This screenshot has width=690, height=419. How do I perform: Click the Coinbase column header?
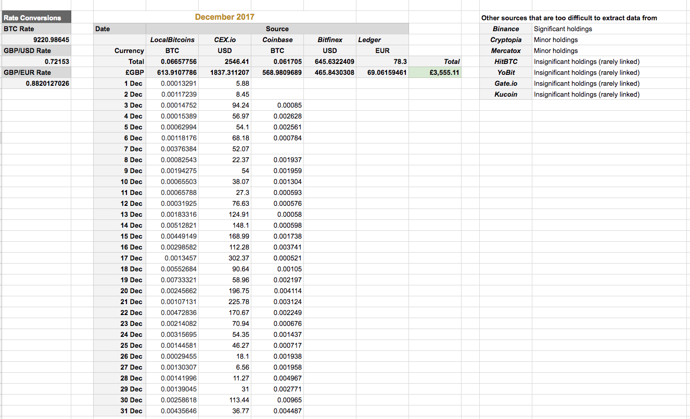[x=277, y=40]
